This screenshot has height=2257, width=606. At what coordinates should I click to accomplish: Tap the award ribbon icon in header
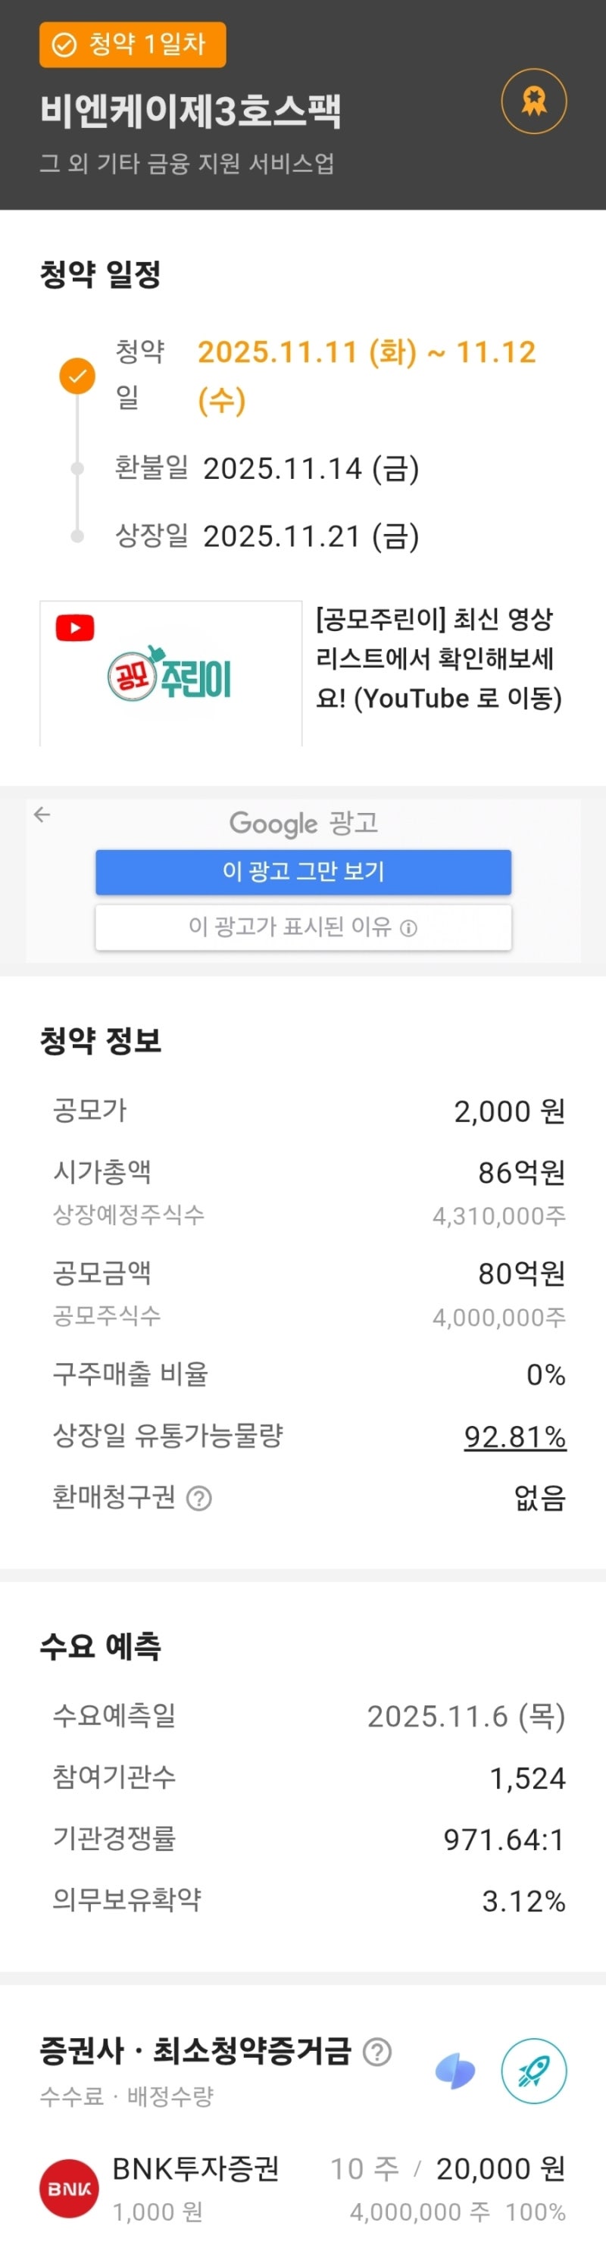click(533, 102)
